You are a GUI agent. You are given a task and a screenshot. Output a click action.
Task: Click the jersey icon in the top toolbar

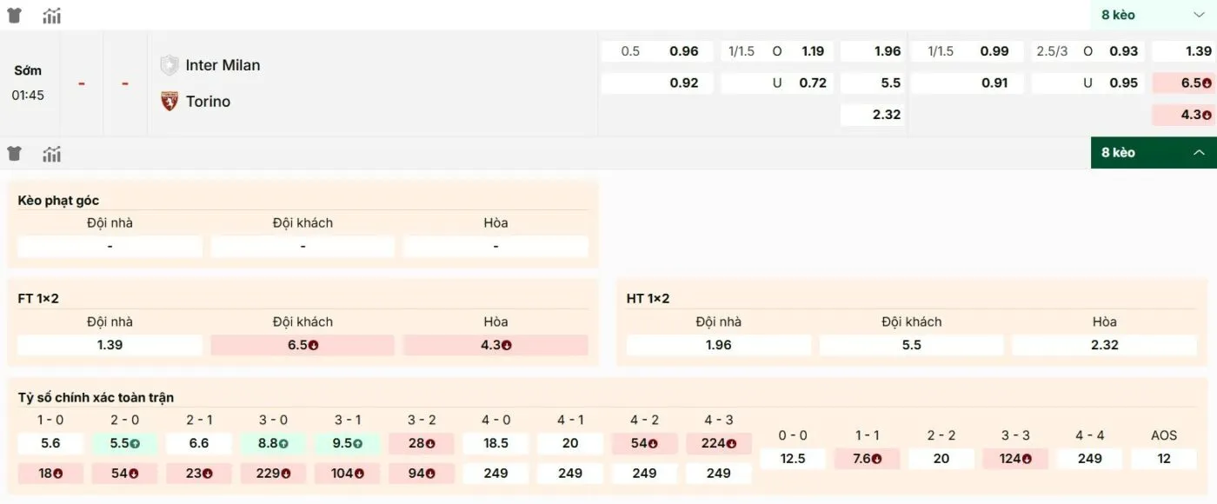click(x=14, y=15)
